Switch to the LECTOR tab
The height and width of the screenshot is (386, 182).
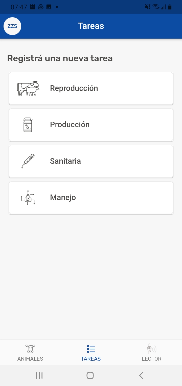151,359
